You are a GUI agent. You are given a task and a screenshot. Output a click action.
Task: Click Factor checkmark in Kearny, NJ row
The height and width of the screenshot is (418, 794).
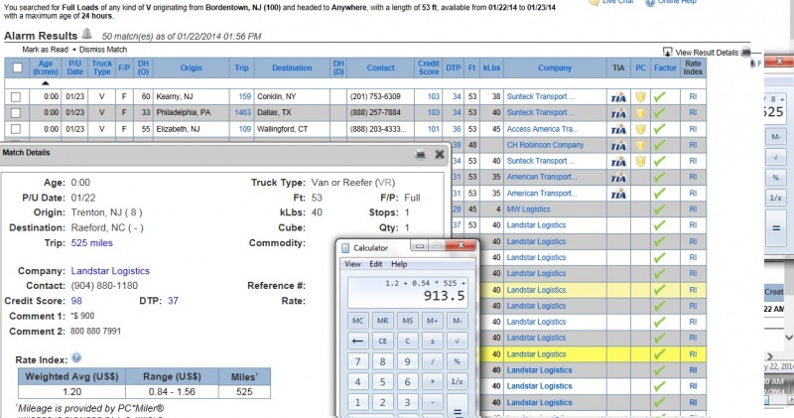(659, 96)
